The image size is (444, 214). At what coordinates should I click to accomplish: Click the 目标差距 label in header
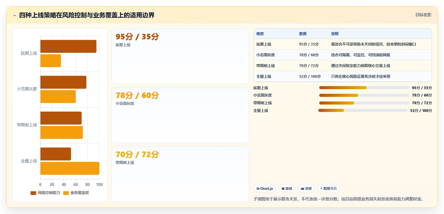(x=423, y=15)
